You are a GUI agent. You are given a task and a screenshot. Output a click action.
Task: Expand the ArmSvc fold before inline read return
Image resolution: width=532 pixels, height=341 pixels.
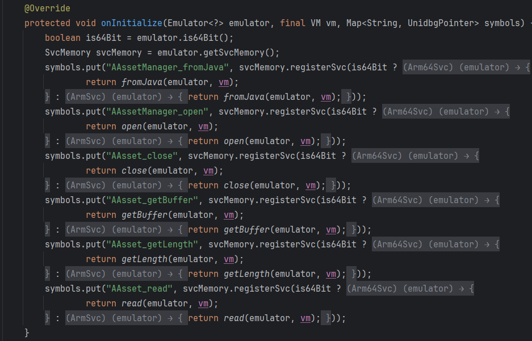[x=125, y=318]
